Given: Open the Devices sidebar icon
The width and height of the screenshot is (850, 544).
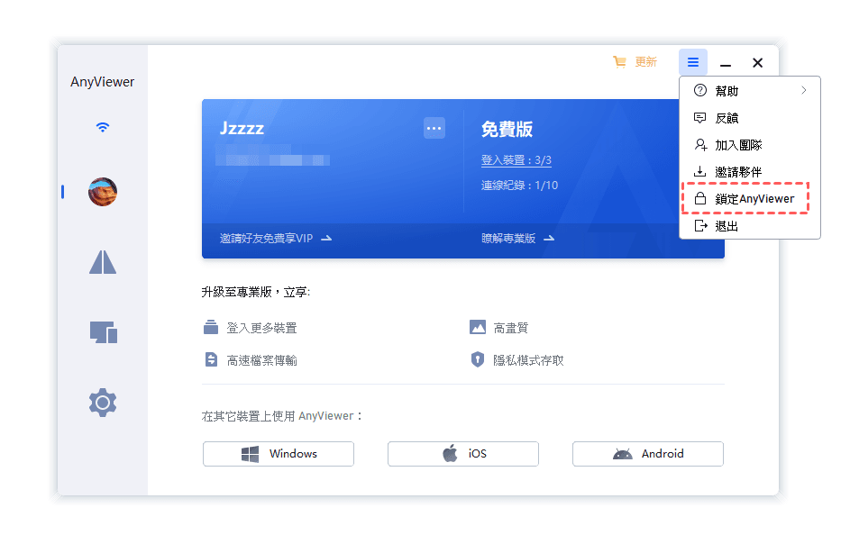Looking at the screenshot, I should tap(103, 332).
